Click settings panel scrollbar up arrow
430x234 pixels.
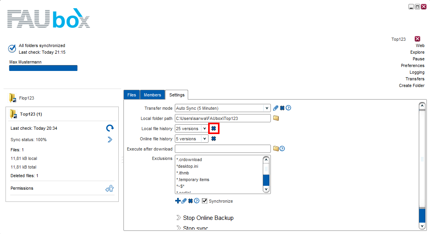click(x=422, y=105)
